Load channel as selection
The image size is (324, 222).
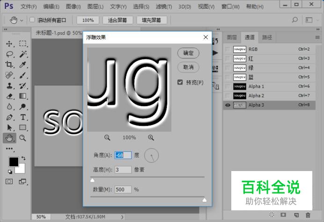click(272, 215)
